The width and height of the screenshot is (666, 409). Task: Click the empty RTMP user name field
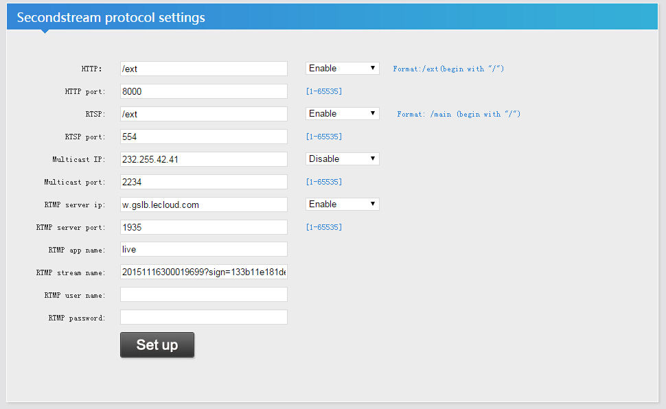click(203, 294)
